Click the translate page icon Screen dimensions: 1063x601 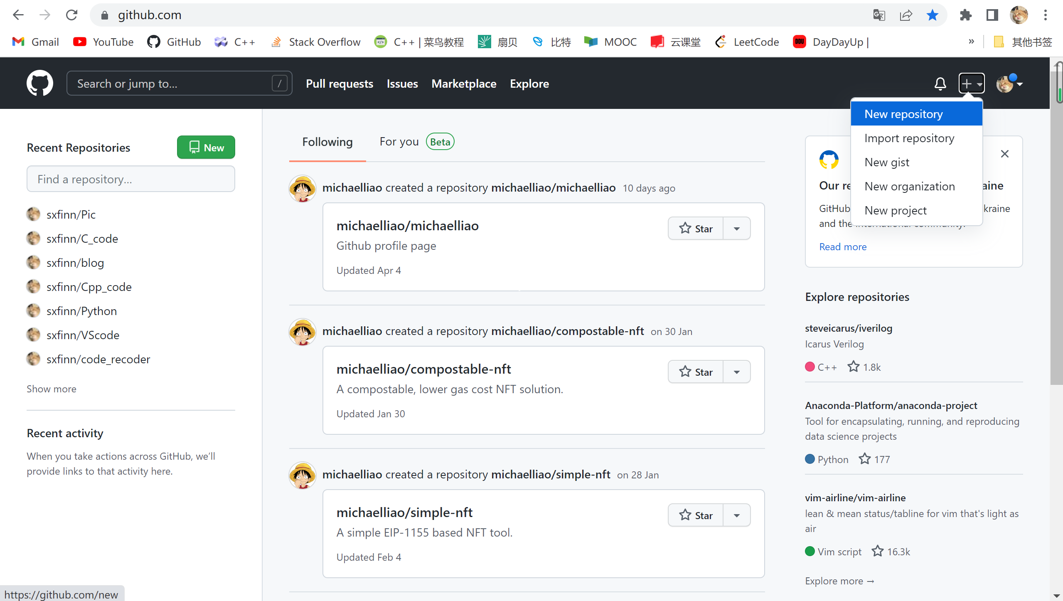879,15
